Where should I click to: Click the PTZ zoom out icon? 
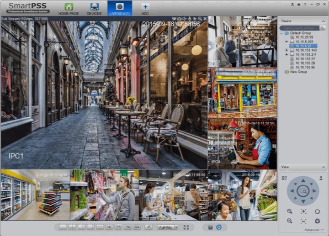pos(290,221)
